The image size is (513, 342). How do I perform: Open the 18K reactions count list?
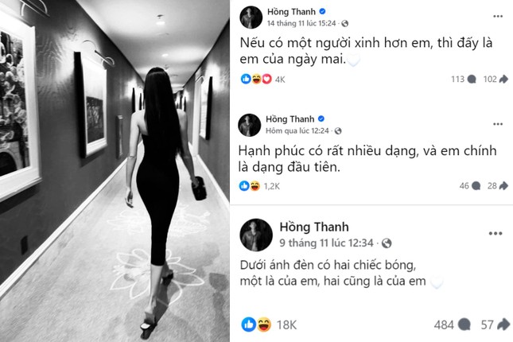[286, 325]
